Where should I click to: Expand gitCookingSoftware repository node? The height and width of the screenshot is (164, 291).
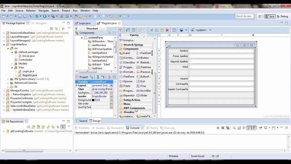coord(4,131)
